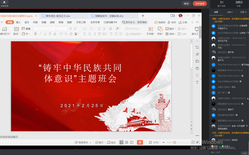This screenshot has width=249, height=155.
Task: Click the fit-to-window zoom icon
Action: 150,142
